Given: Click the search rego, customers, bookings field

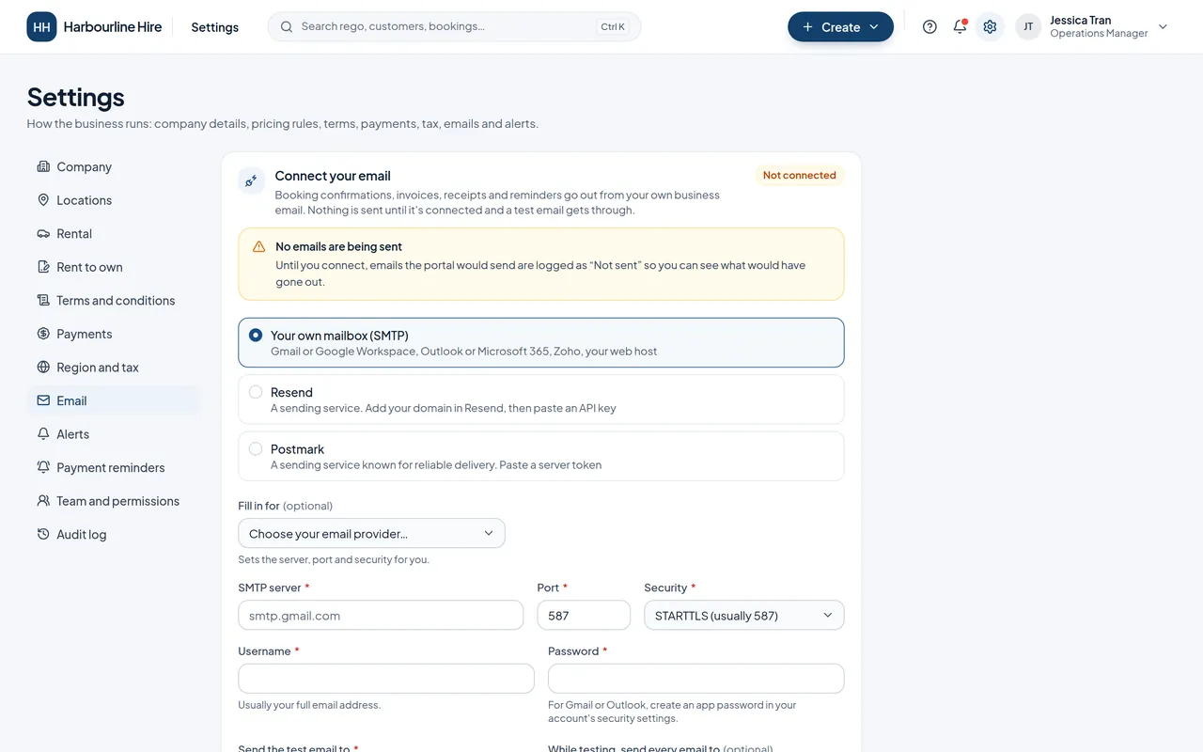Looking at the screenshot, I should click(454, 27).
